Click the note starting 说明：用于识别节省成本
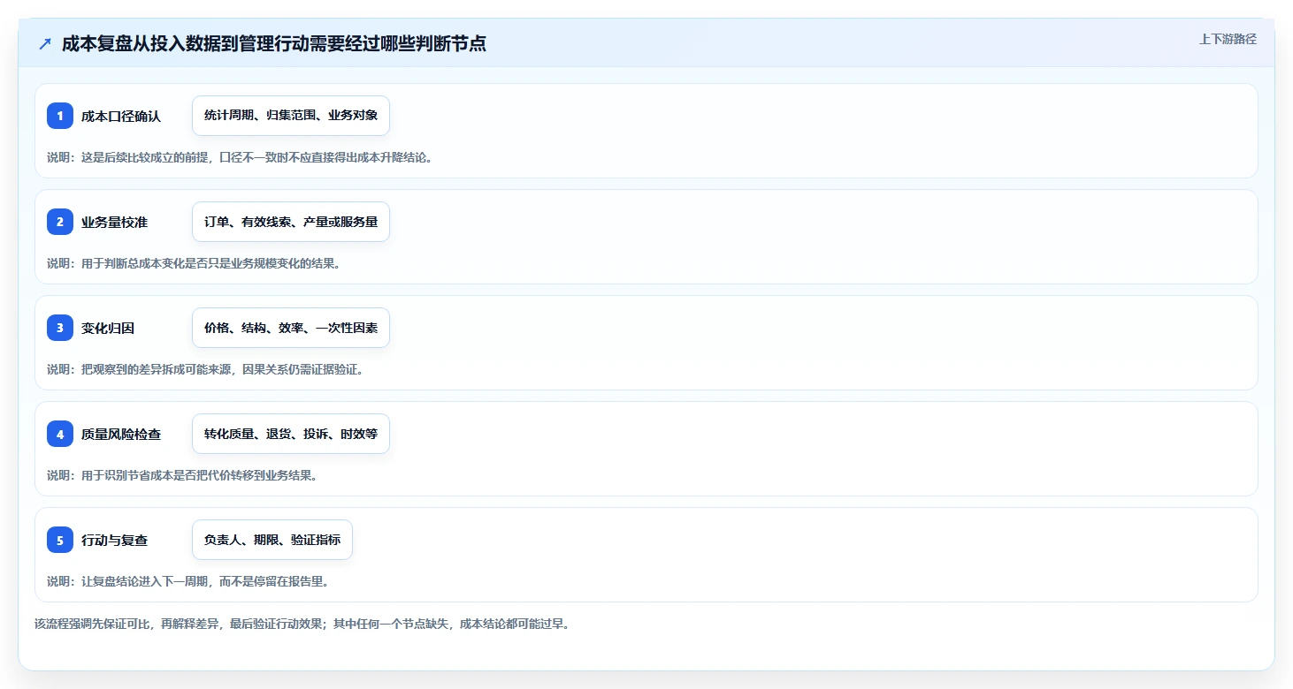This screenshot has height=689, width=1293. pyautogui.click(x=182, y=475)
